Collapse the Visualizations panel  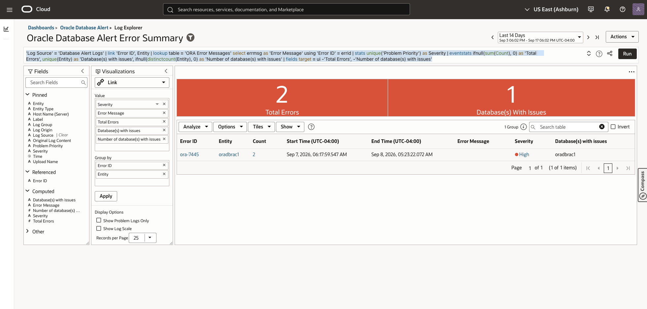pos(166,71)
